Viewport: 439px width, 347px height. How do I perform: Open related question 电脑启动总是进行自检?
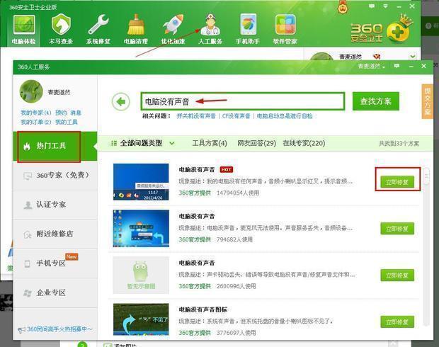pyautogui.click(x=285, y=116)
